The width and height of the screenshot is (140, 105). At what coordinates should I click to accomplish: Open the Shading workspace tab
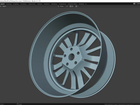[40, 4]
